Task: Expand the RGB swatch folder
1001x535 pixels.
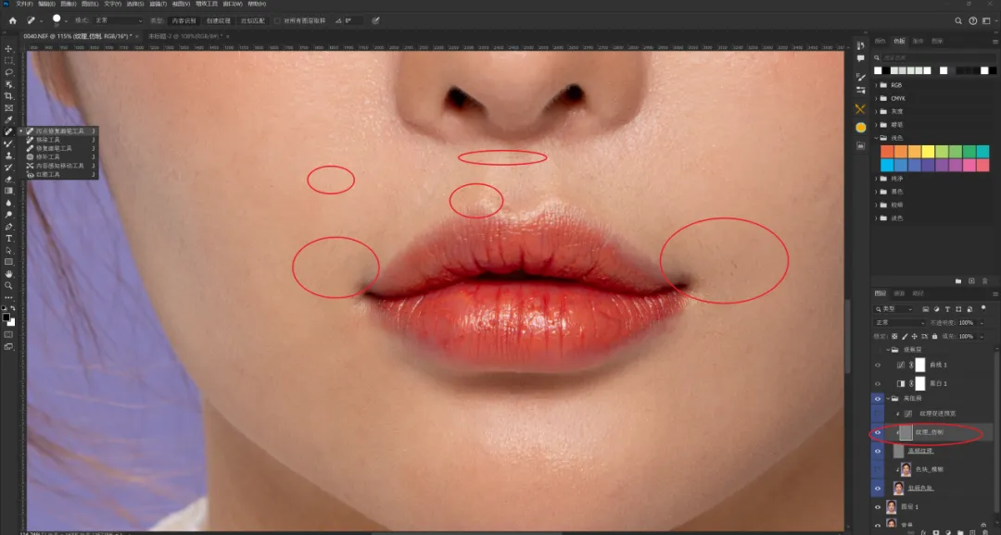Action: tap(878, 85)
